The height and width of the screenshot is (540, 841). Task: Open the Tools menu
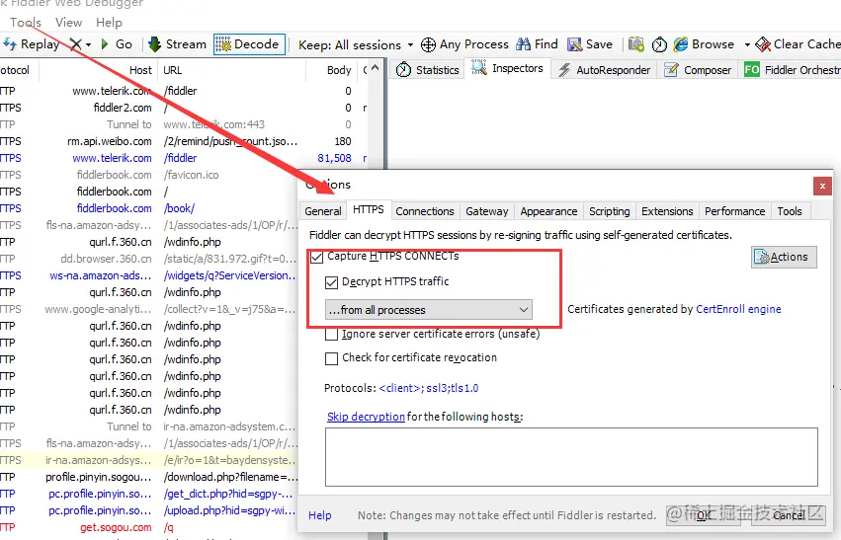tap(26, 23)
